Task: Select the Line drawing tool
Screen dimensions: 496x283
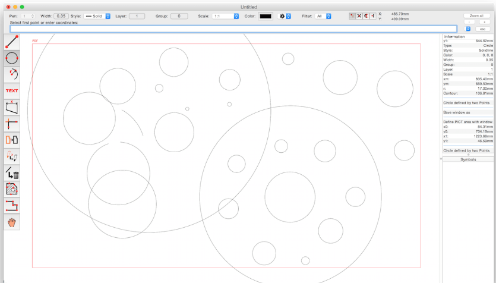Action: pos(12,42)
